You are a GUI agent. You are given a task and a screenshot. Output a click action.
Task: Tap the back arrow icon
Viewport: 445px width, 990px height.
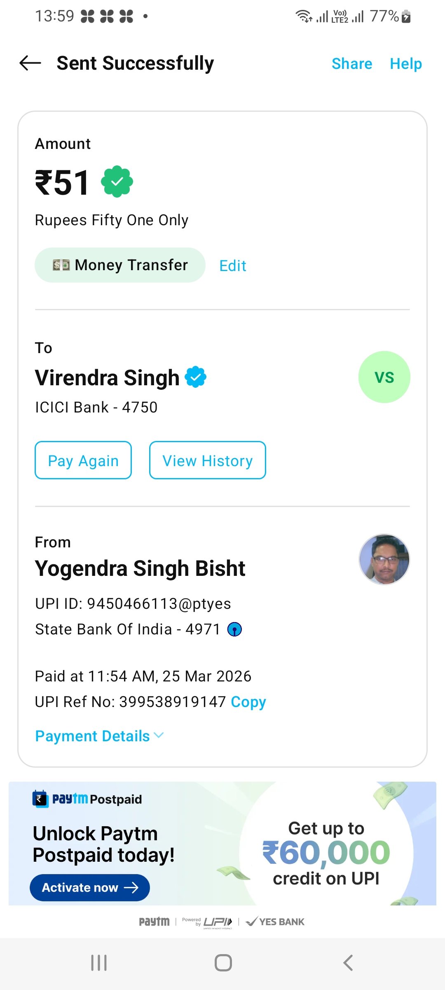30,63
